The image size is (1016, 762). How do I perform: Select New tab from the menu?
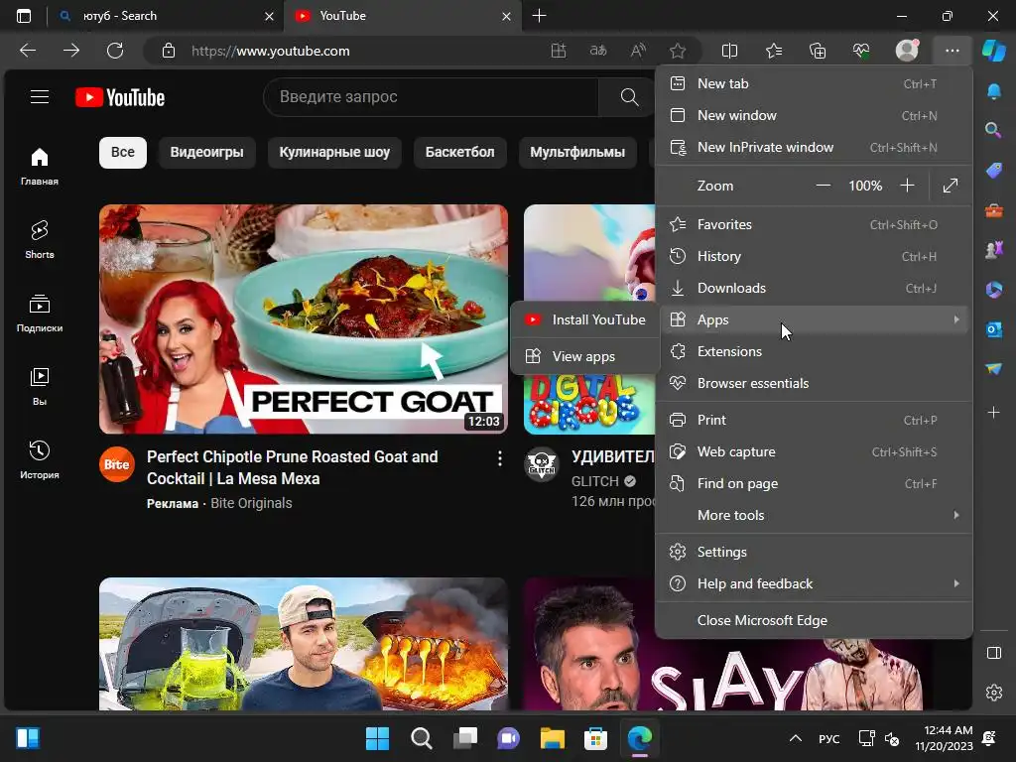click(x=814, y=83)
